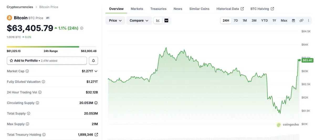This screenshot has width=315, height=140.
Task: Switch to the TradingView chart icon
Action: coord(166,21)
